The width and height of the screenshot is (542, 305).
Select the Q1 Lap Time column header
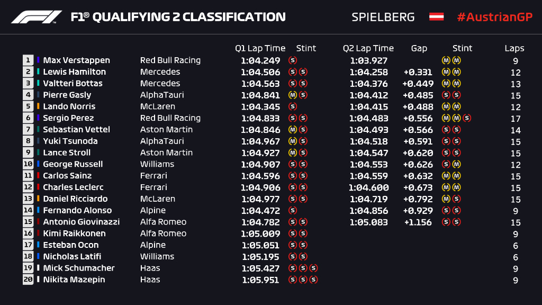tap(260, 48)
